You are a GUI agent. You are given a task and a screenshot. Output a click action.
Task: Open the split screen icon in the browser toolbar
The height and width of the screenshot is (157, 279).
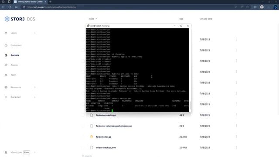pyautogui.click(x=255, y=7)
